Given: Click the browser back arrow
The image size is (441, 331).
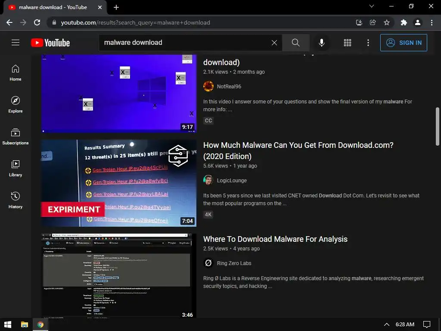Looking at the screenshot, I should (9, 22).
